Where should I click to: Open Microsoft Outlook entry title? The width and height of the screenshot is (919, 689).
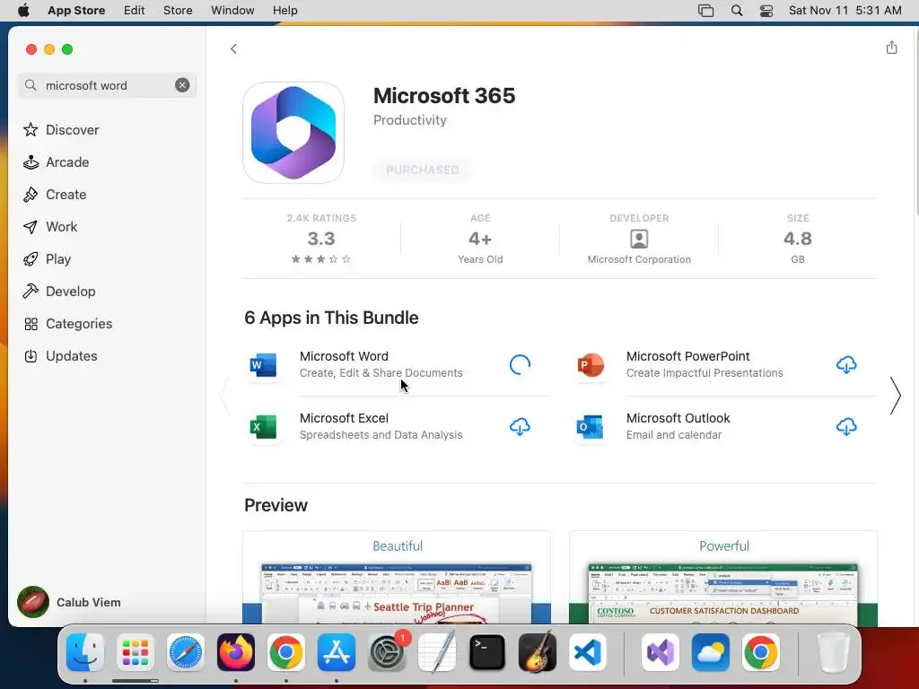pyautogui.click(x=678, y=418)
